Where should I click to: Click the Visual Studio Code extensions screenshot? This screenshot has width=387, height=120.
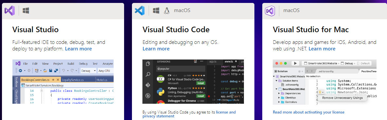tap(193, 82)
